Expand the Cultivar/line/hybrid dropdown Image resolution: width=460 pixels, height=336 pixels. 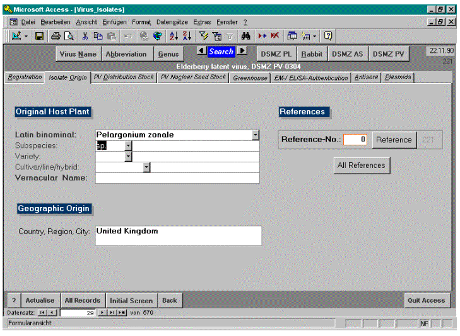pos(146,167)
